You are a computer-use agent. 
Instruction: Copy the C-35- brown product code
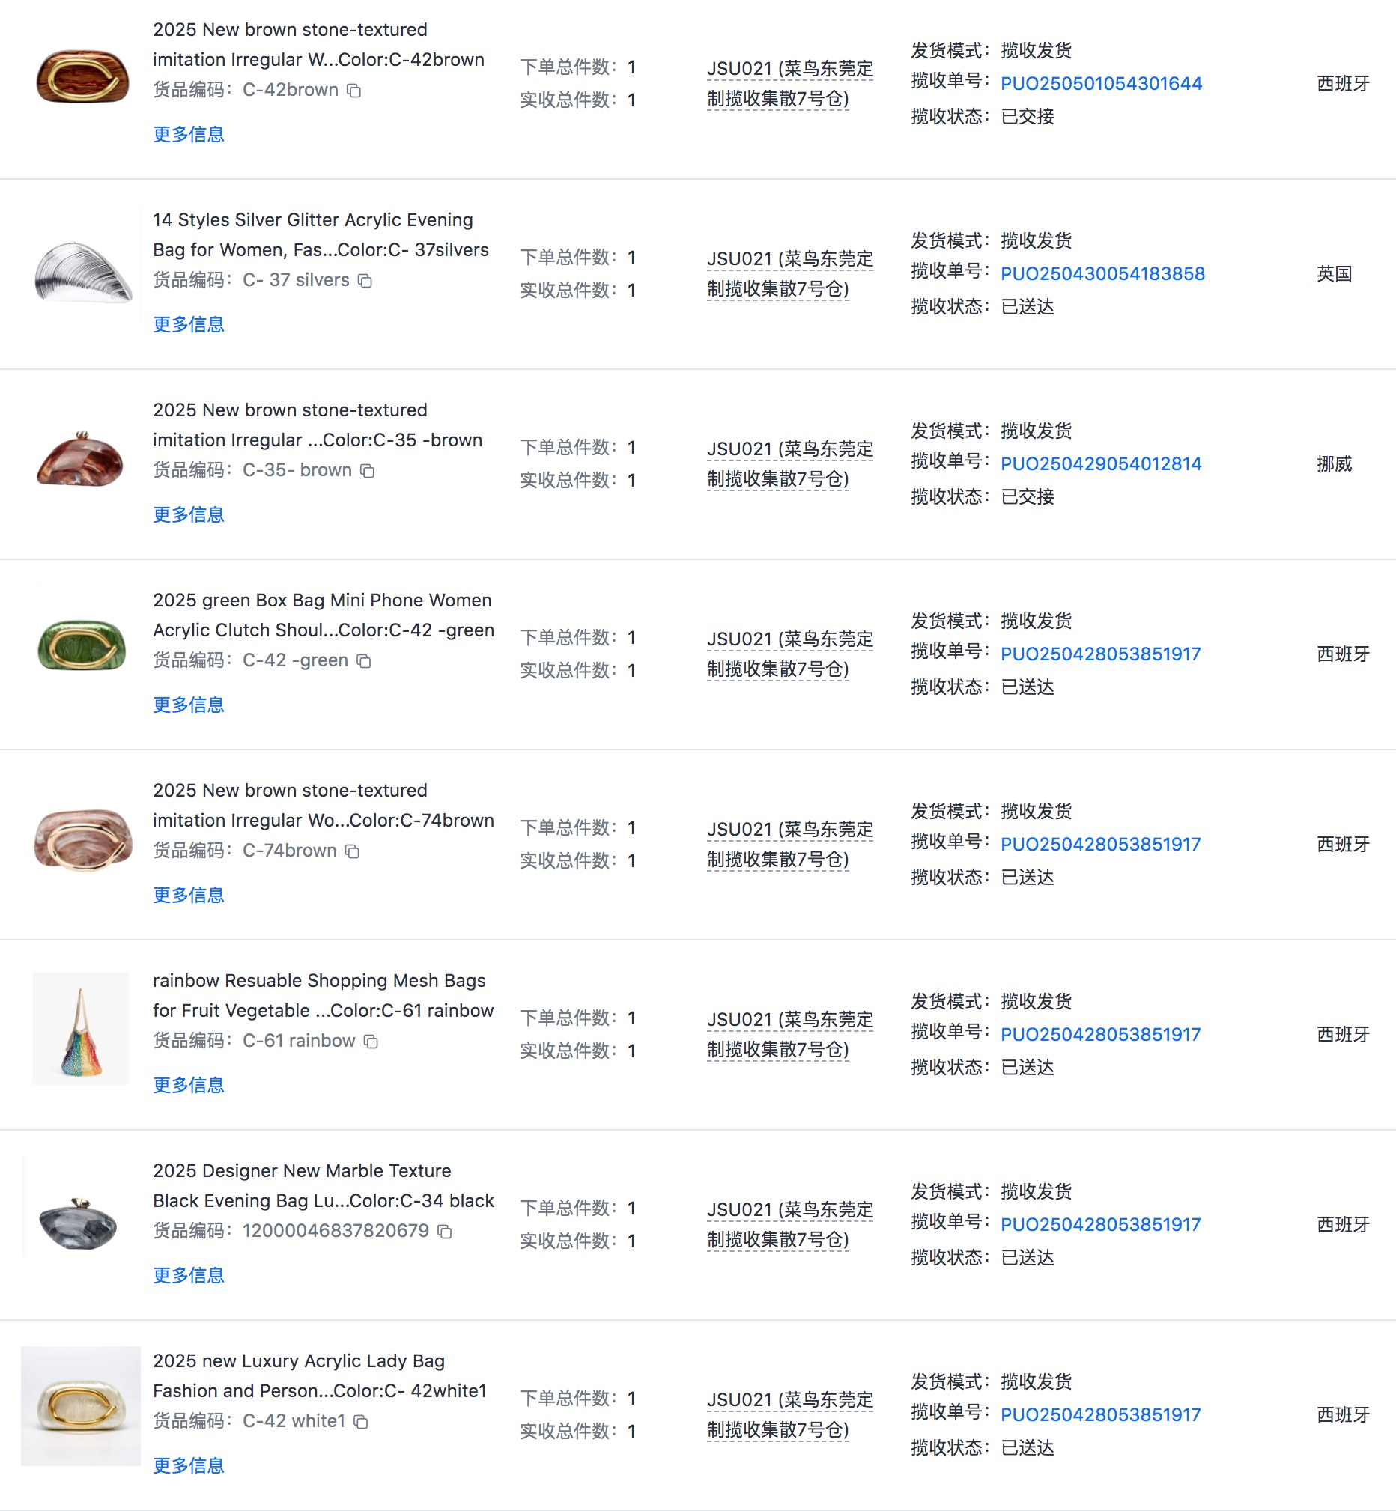tap(367, 471)
